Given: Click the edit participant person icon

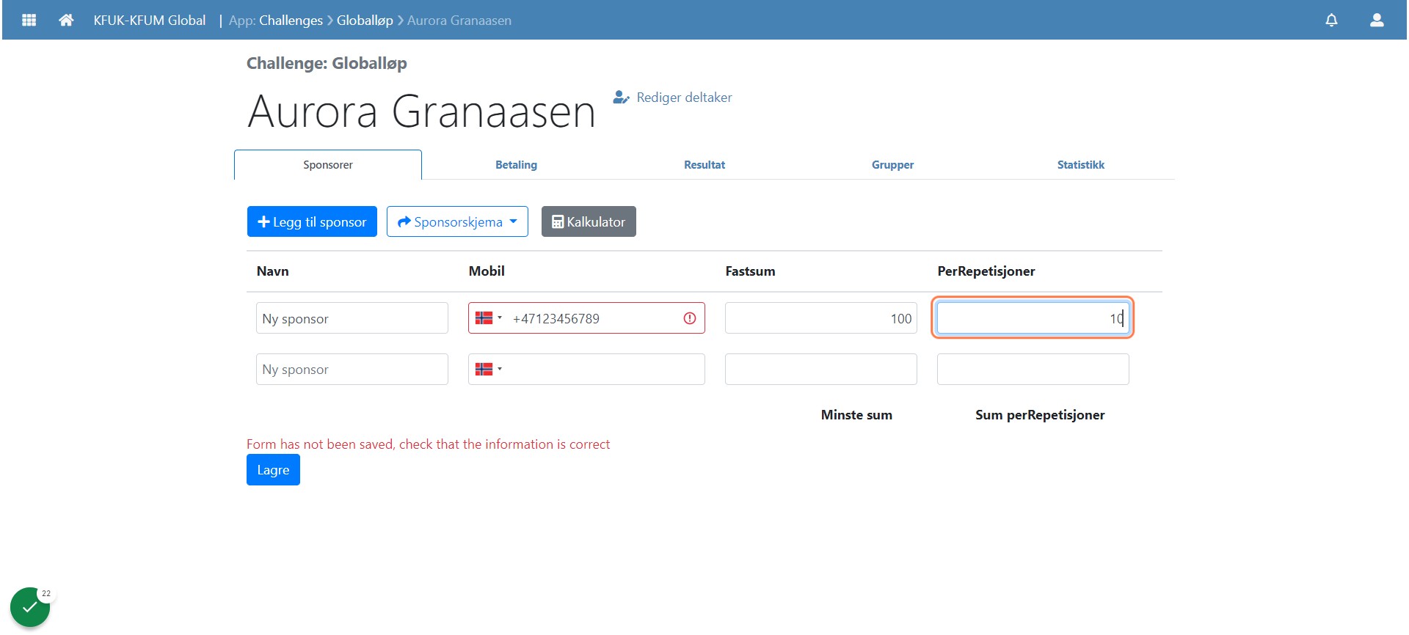Looking at the screenshot, I should 621,97.
